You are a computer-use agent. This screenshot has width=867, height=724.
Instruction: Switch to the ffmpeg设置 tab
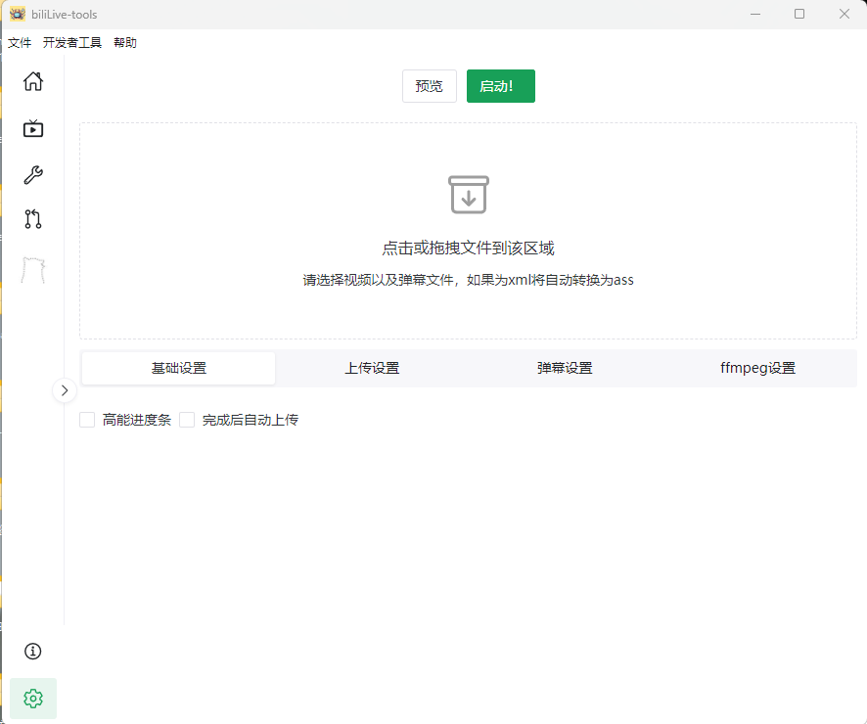tap(757, 368)
